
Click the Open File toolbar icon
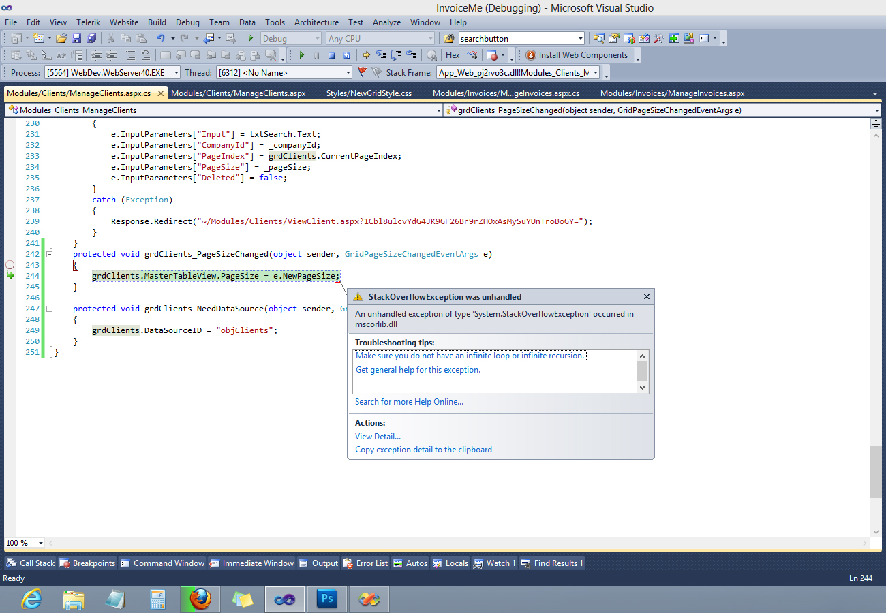[61, 39]
